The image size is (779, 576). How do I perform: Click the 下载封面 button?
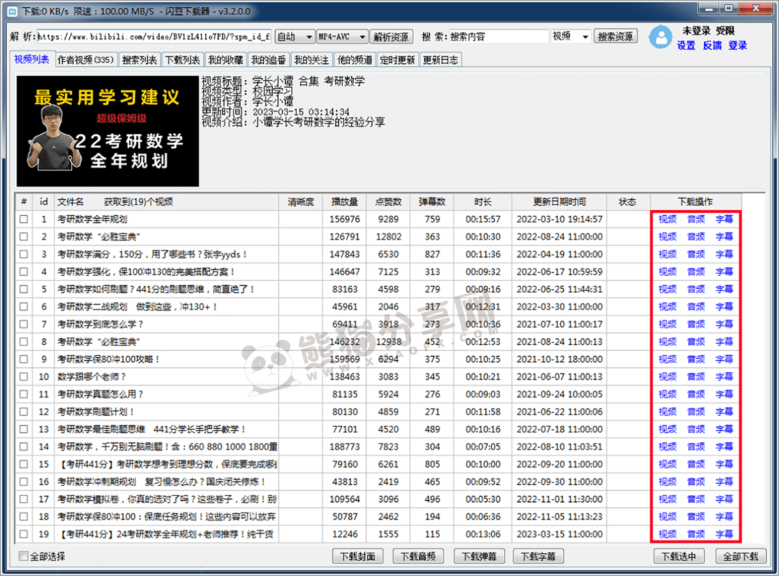(x=357, y=556)
